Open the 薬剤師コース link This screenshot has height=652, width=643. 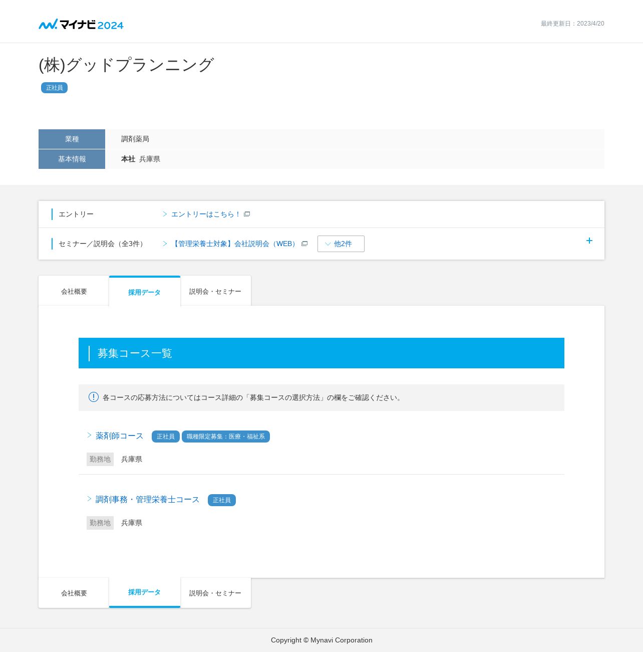tap(120, 436)
